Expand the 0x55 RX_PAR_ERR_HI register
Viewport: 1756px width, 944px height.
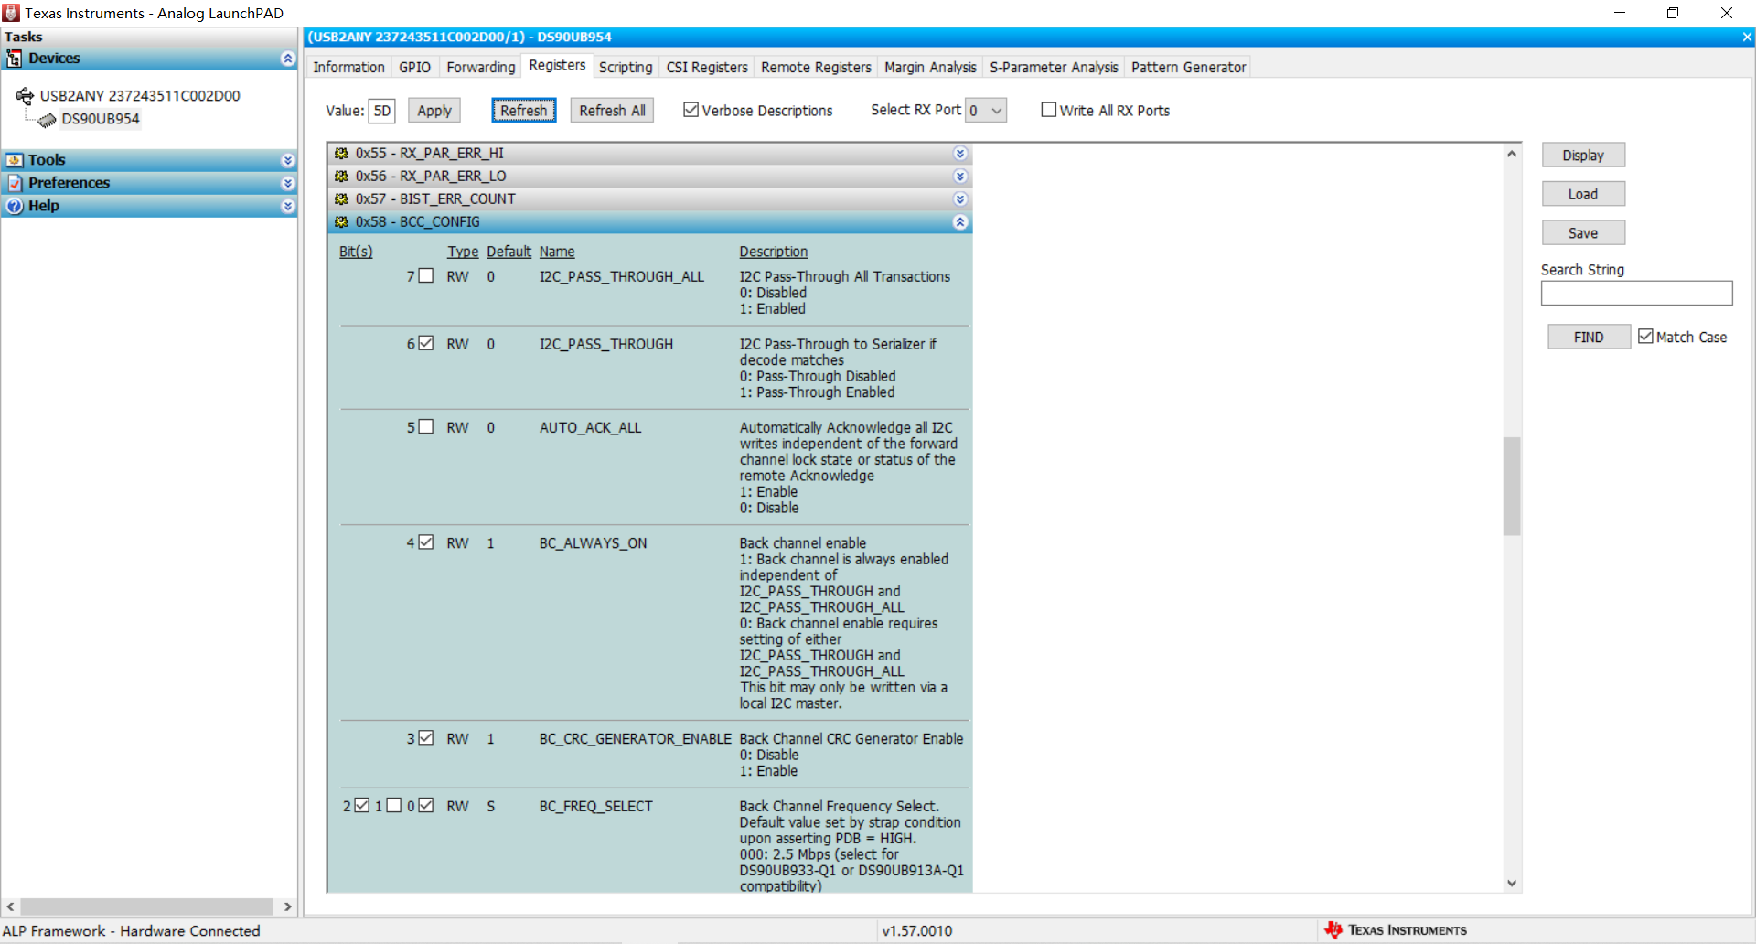coord(960,154)
